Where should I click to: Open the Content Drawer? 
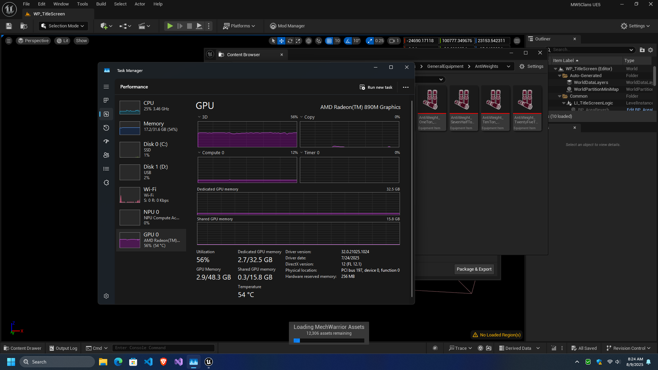(22, 348)
